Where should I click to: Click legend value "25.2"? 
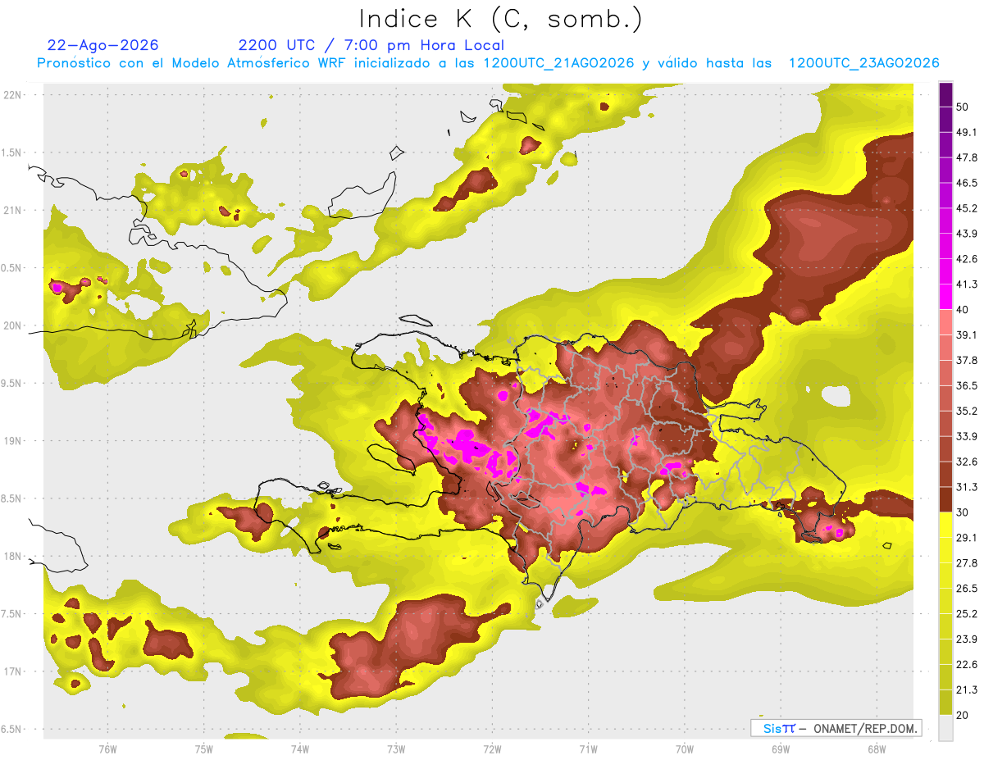pyautogui.click(x=966, y=613)
